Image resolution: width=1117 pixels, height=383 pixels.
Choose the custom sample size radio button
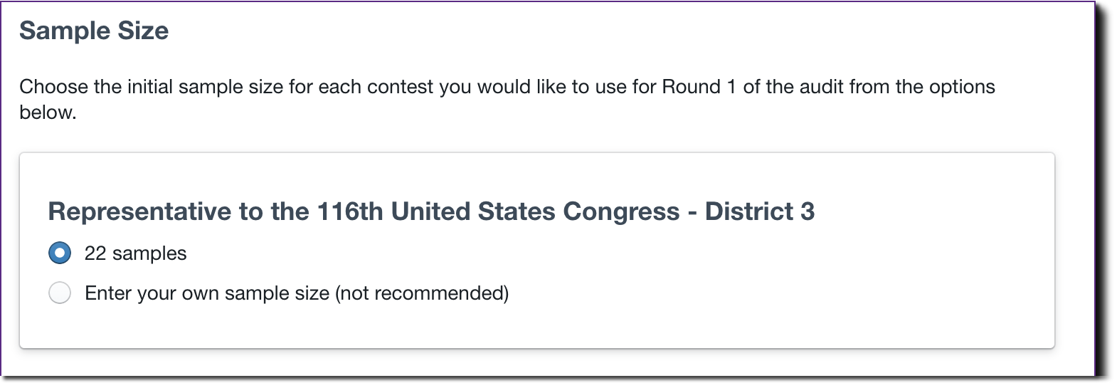pyautogui.click(x=60, y=293)
